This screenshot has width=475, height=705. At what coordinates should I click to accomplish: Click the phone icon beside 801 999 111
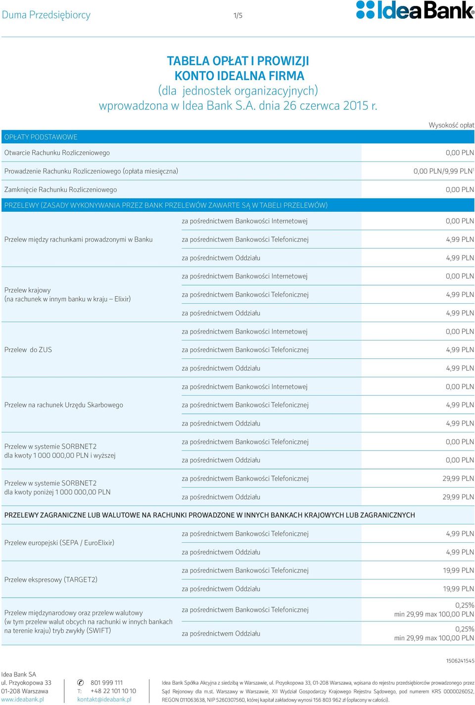(x=81, y=683)
